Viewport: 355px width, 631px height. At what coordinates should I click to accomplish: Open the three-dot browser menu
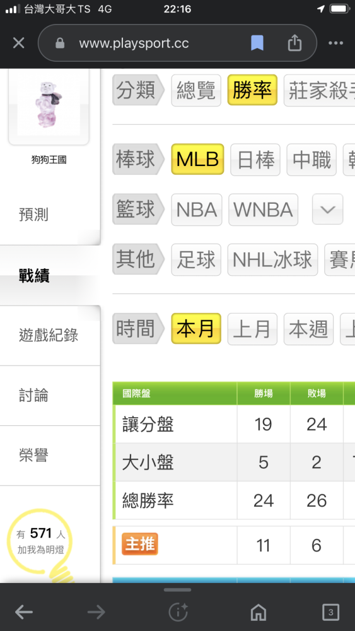tap(335, 43)
